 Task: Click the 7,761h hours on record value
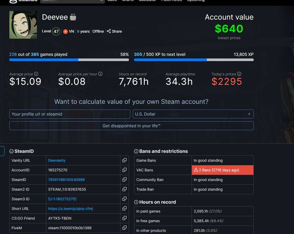[x=134, y=82]
